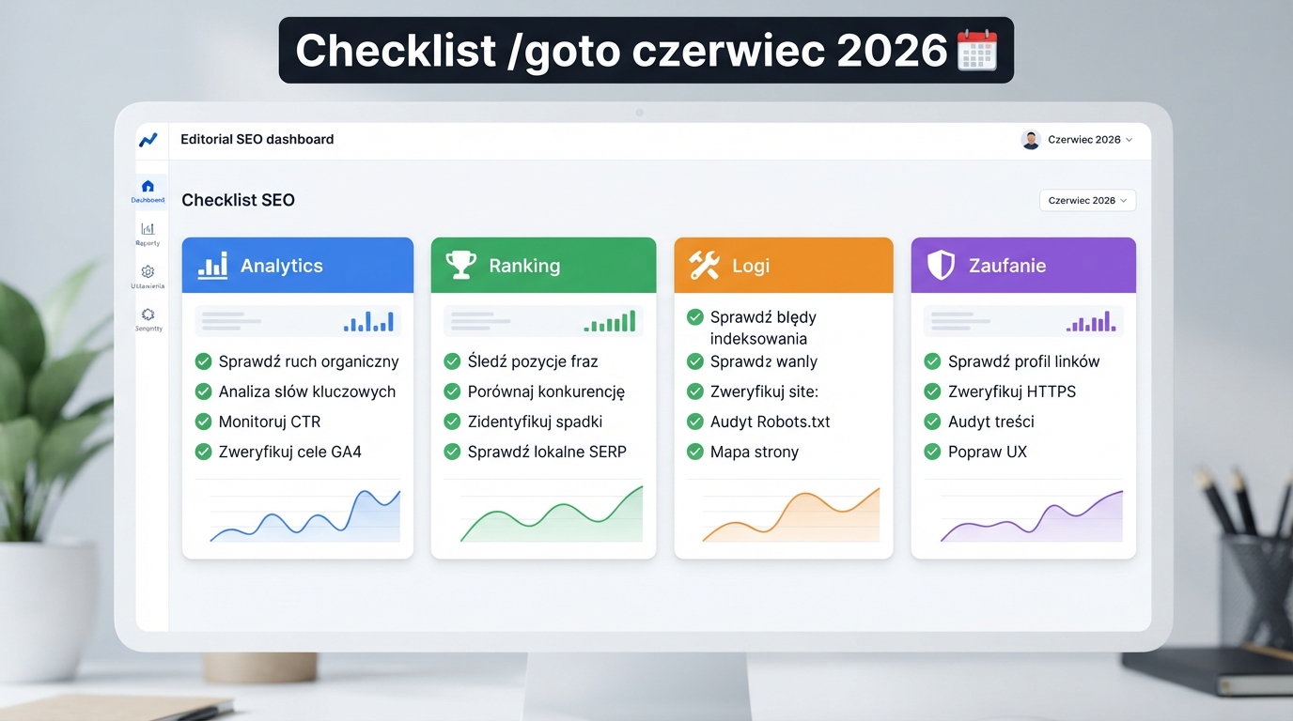Toggle the check for Śledź pozycje fraz

point(451,361)
